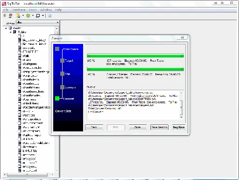Click the gray up-arrow toolbar icon
The image size is (239, 180).
(x=5, y=15)
